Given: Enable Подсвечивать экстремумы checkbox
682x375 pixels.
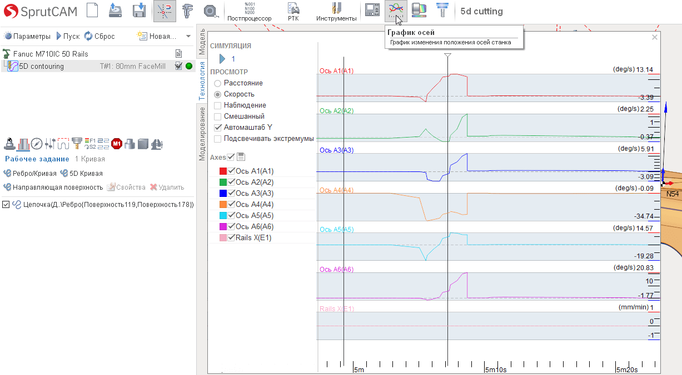Looking at the screenshot, I should pos(218,139).
